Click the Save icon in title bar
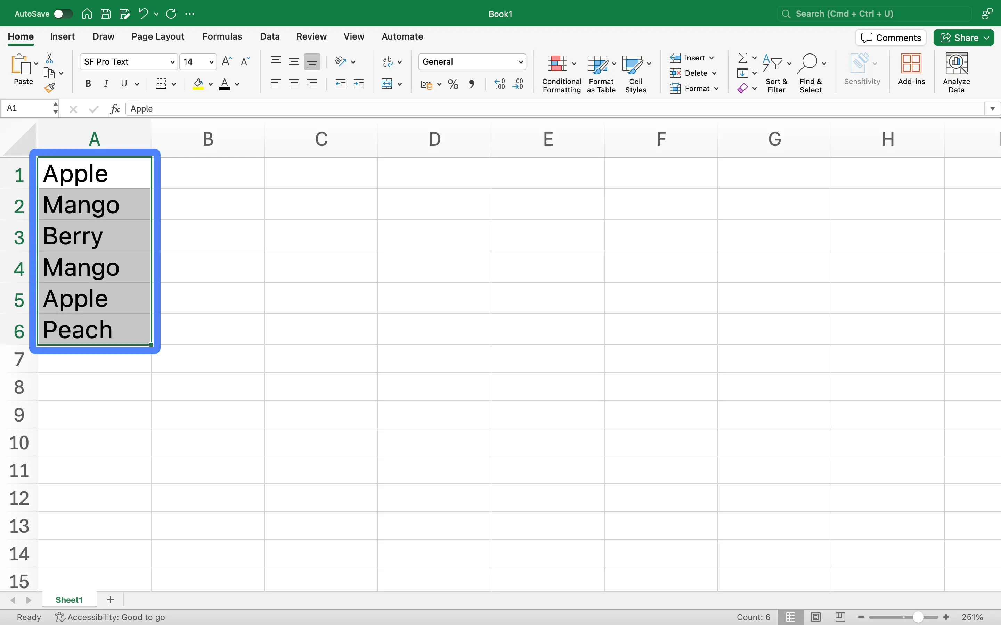Screen dimensions: 1001x625 pos(105,14)
